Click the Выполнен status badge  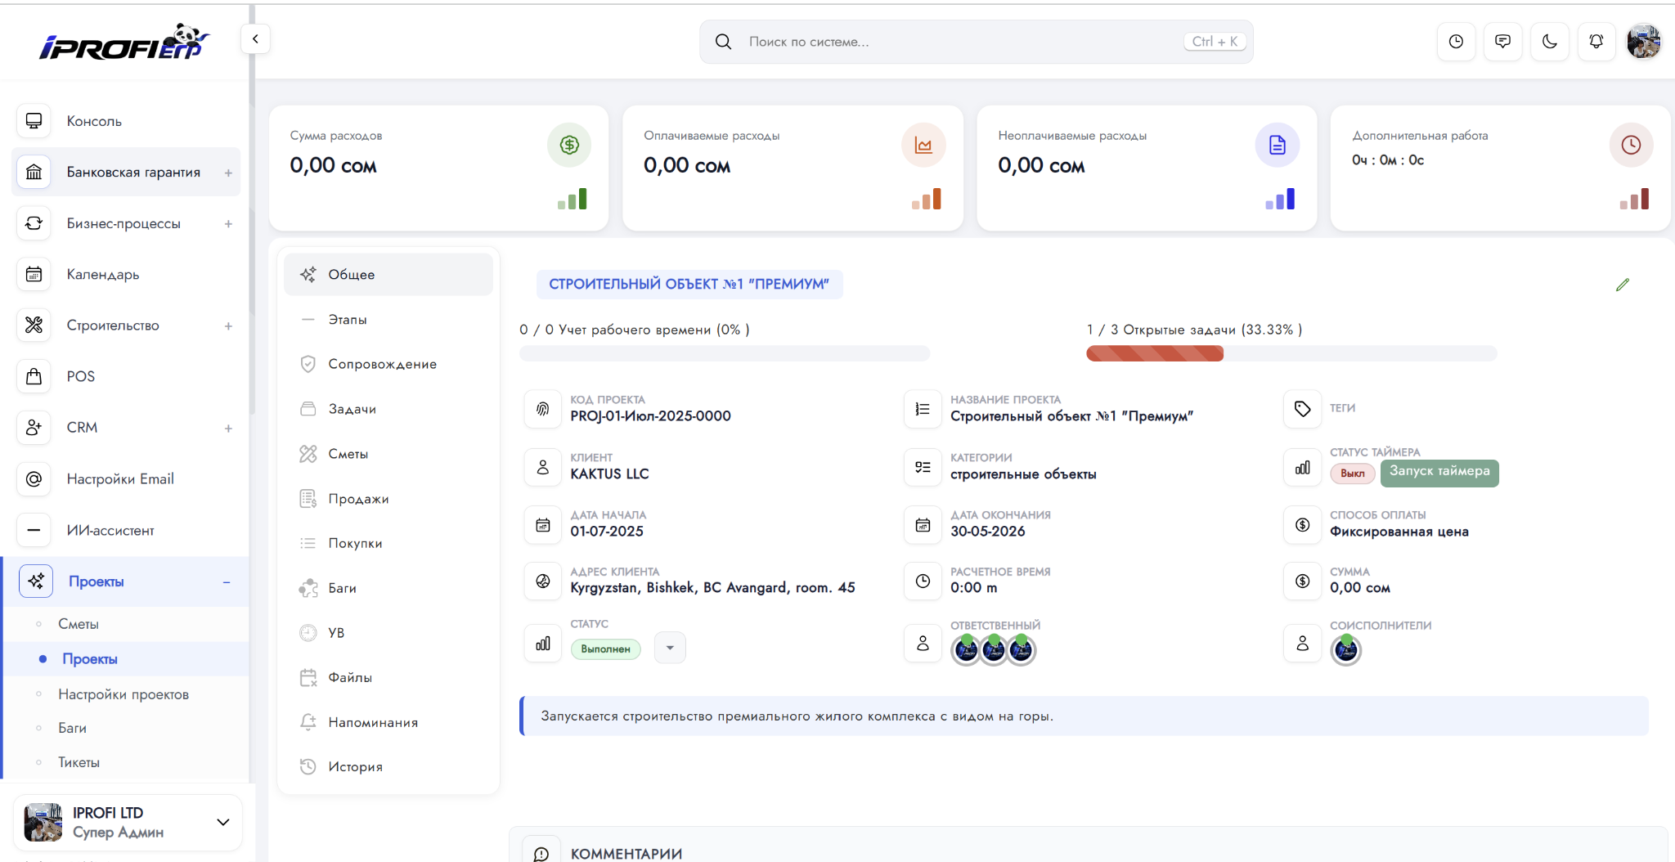pos(605,649)
